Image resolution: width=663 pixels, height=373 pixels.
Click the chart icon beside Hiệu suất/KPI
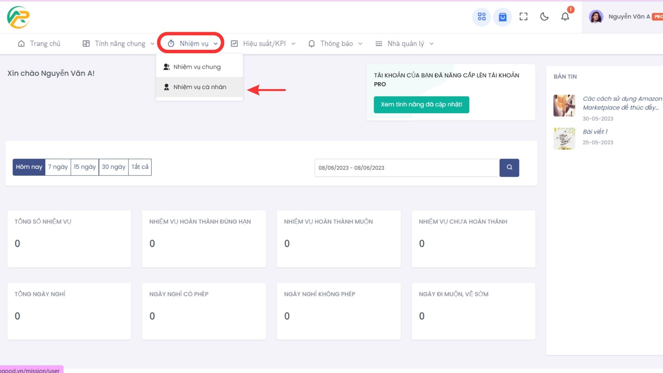click(x=234, y=44)
